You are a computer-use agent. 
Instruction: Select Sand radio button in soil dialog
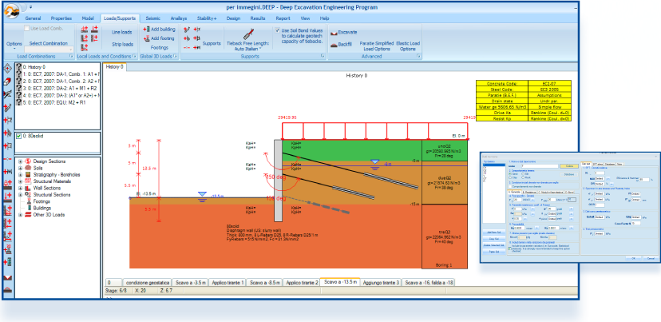click(509, 174)
